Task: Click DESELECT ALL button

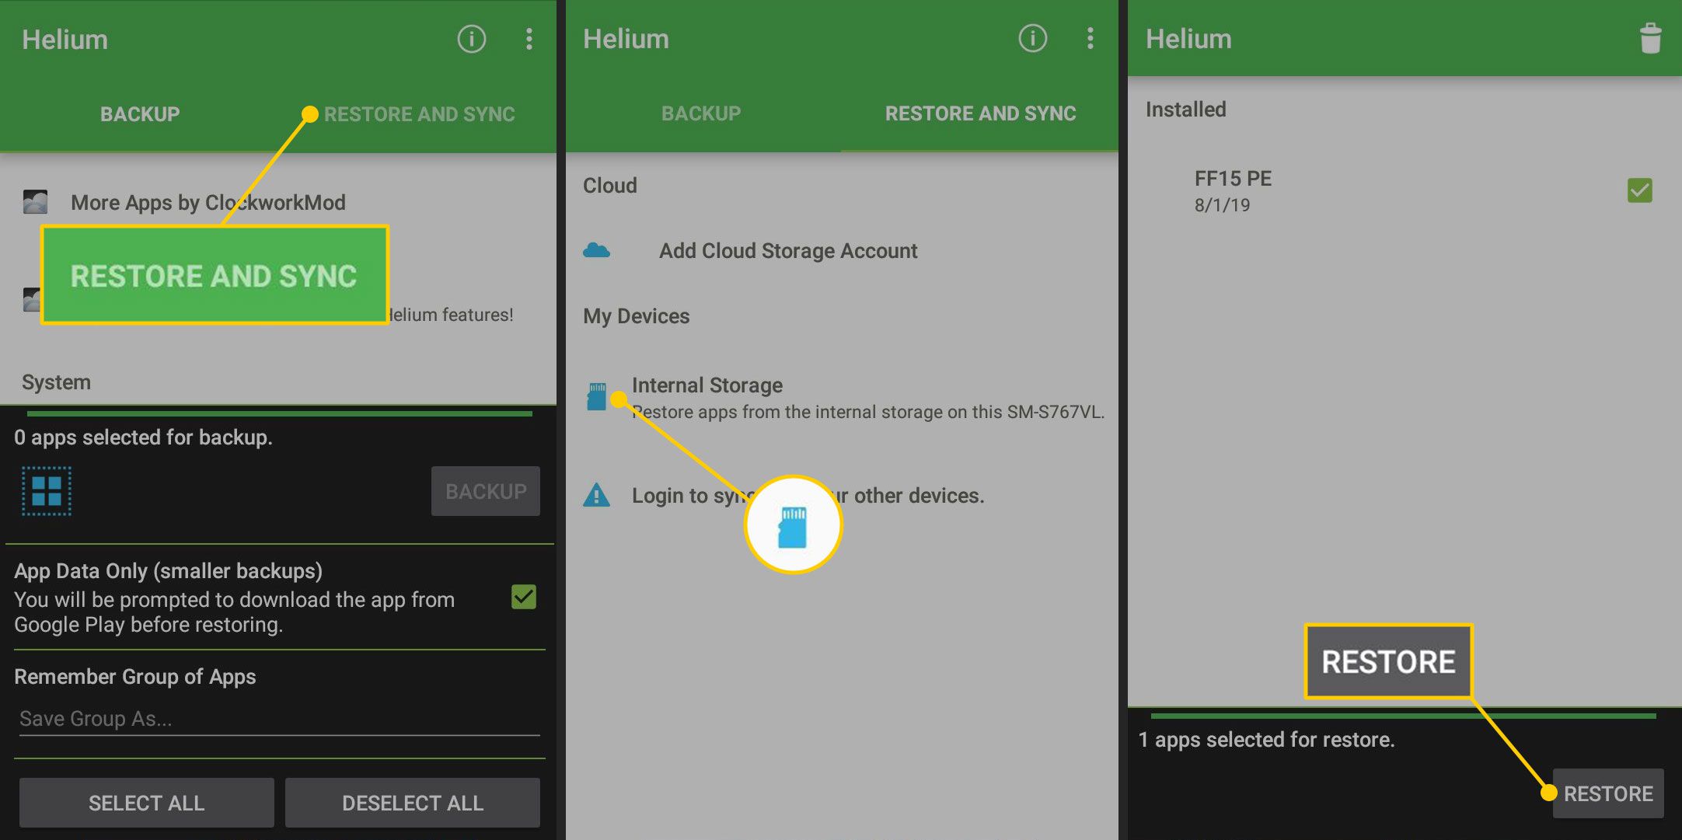Action: pyautogui.click(x=413, y=803)
